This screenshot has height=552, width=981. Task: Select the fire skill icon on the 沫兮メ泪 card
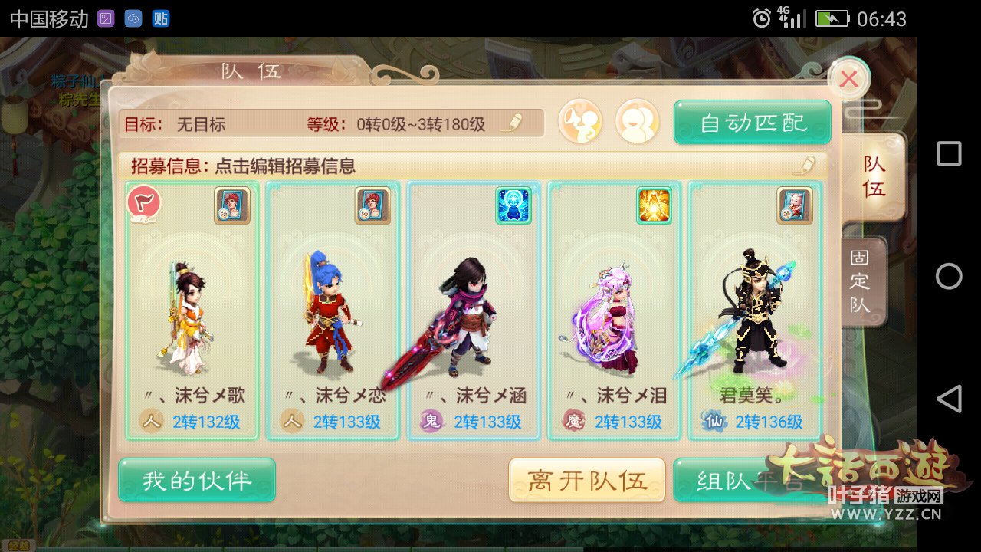(654, 205)
